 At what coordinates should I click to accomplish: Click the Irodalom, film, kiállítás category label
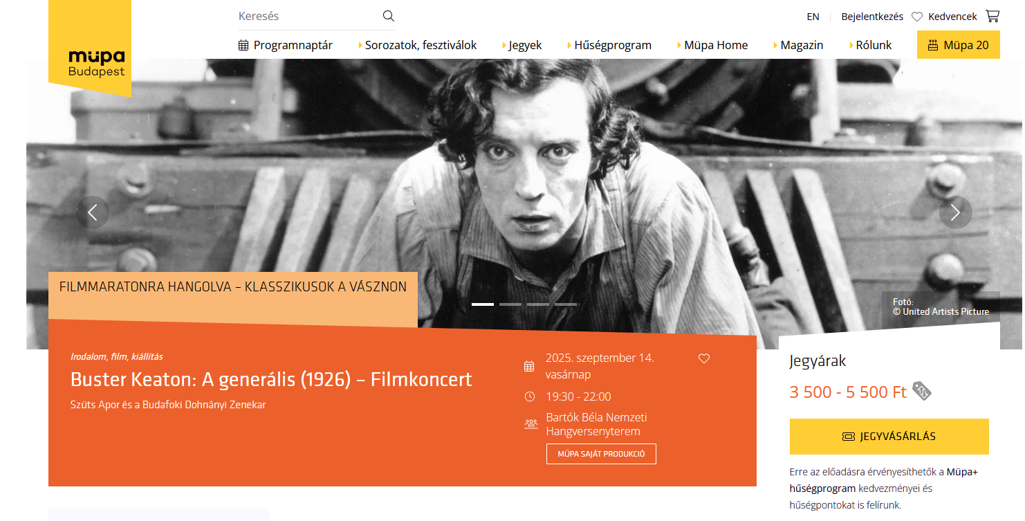point(117,357)
